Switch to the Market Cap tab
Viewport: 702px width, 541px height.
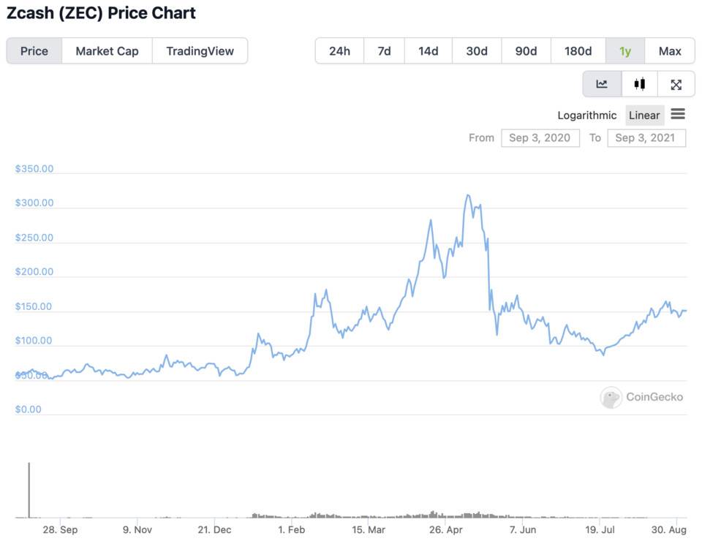click(x=107, y=51)
